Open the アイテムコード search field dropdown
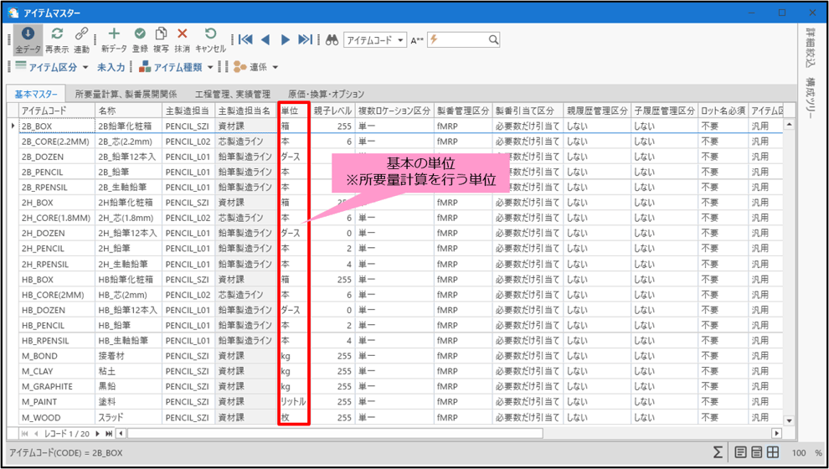Screen dimensions: 829x469 (x=401, y=40)
